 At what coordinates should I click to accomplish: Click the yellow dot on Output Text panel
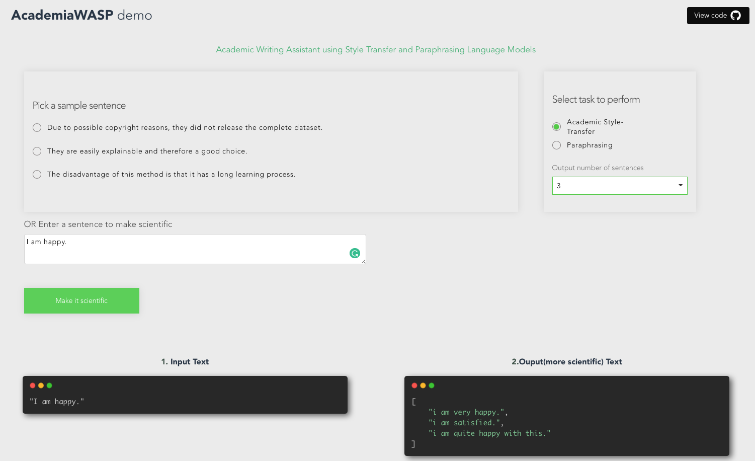pyautogui.click(x=423, y=386)
